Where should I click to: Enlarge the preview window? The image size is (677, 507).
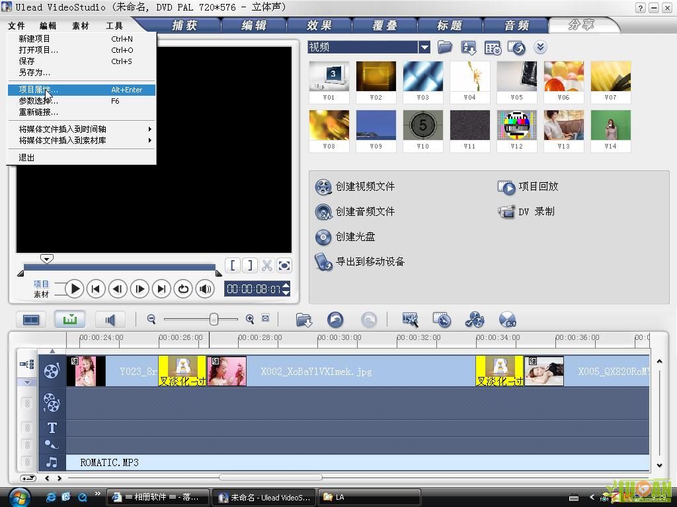[284, 265]
